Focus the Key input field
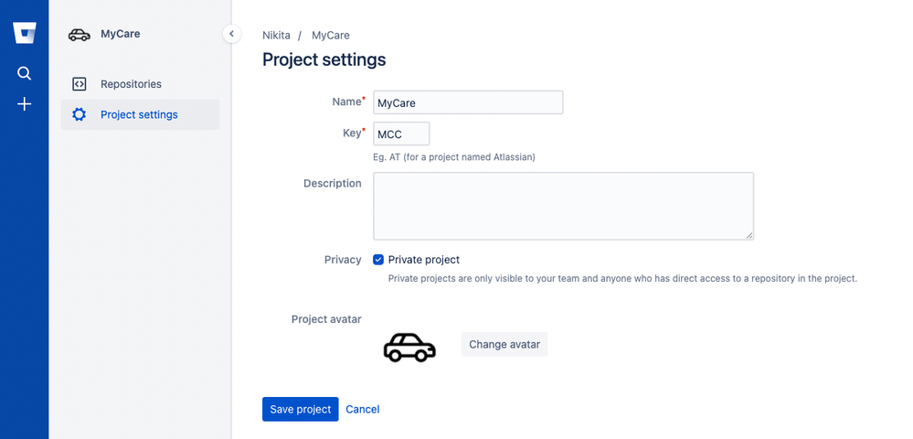The height and width of the screenshot is (439, 913). point(401,134)
